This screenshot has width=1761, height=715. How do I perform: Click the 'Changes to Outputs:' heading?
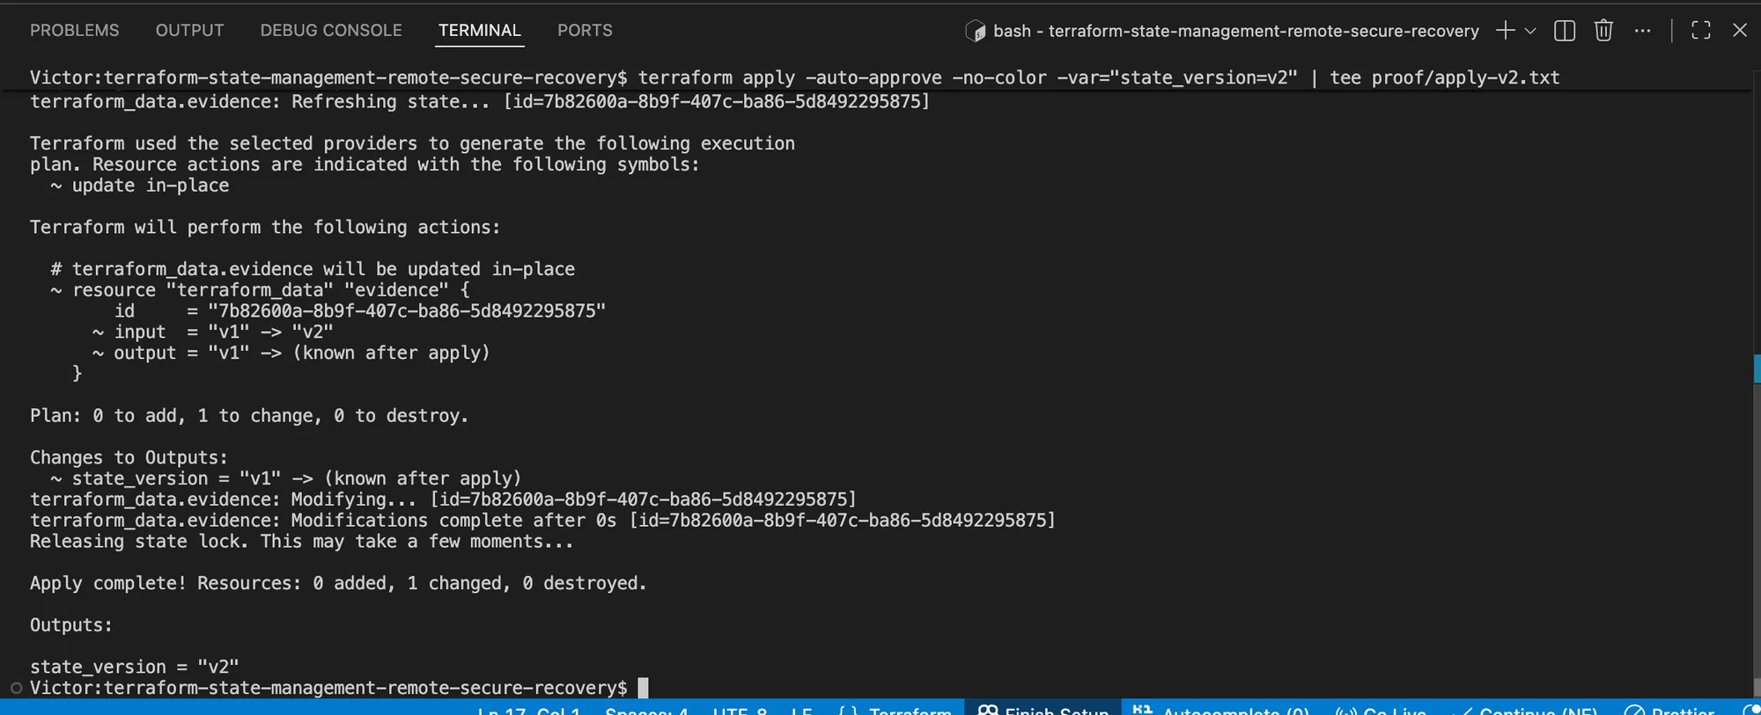coord(129,457)
